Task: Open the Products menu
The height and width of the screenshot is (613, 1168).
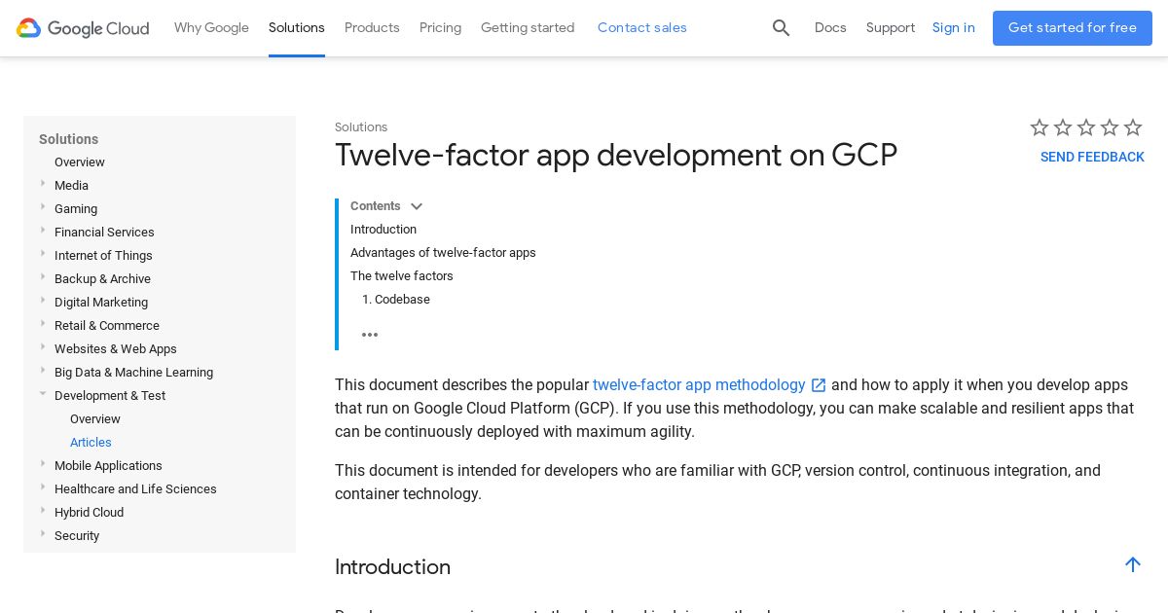Action: pyautogui.click(x=372, y=28)
